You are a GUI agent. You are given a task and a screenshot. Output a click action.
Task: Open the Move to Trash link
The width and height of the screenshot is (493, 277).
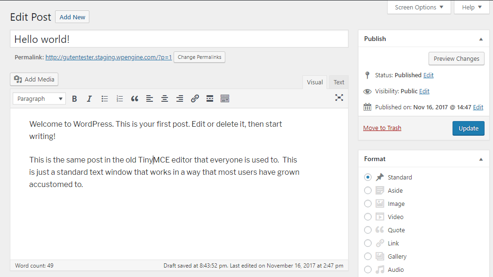[382, 127]
